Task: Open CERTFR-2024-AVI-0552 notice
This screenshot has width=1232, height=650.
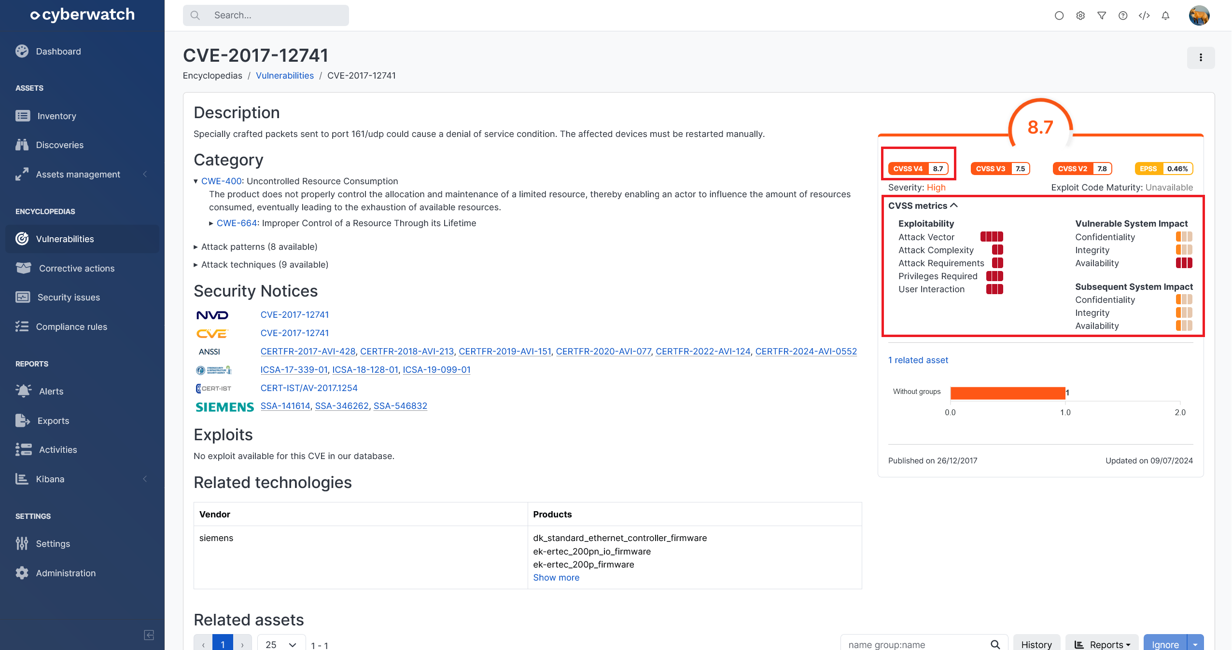Action: click(x=806, y=352)
